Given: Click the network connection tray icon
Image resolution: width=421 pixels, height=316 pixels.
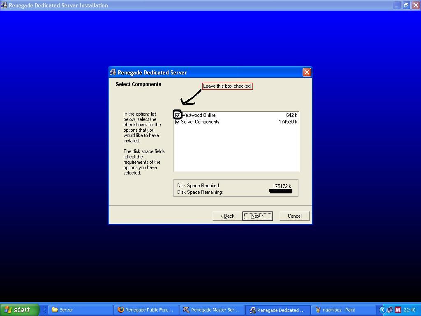Looking at the screenshot, I should (390, 310).
